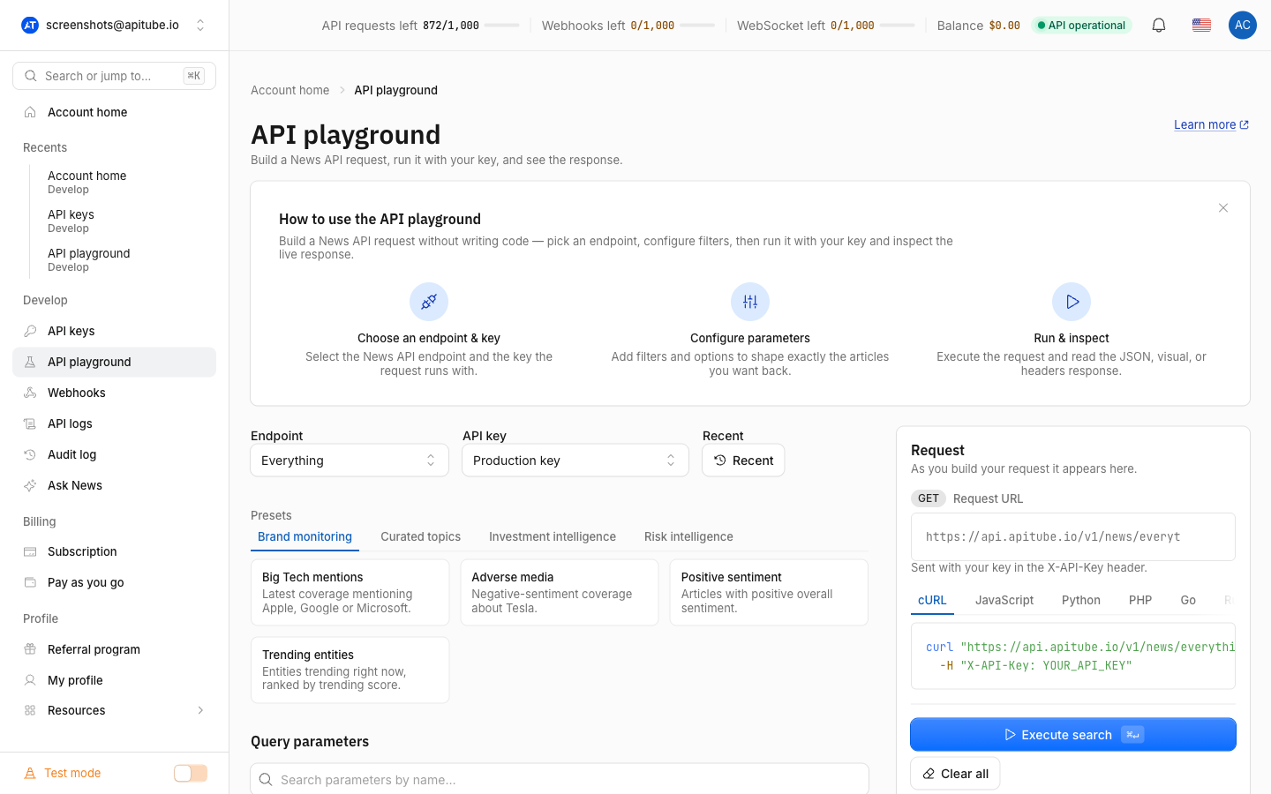Open recent API keys entry
The image size is (1271, 794).
coord(71,221)
